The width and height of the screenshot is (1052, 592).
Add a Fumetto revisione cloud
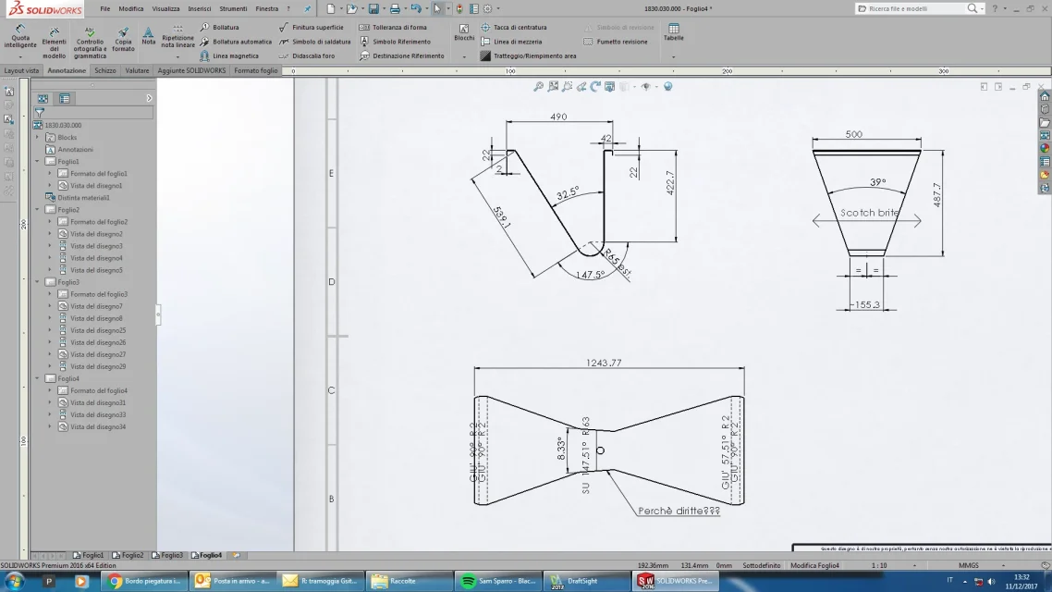616,42
